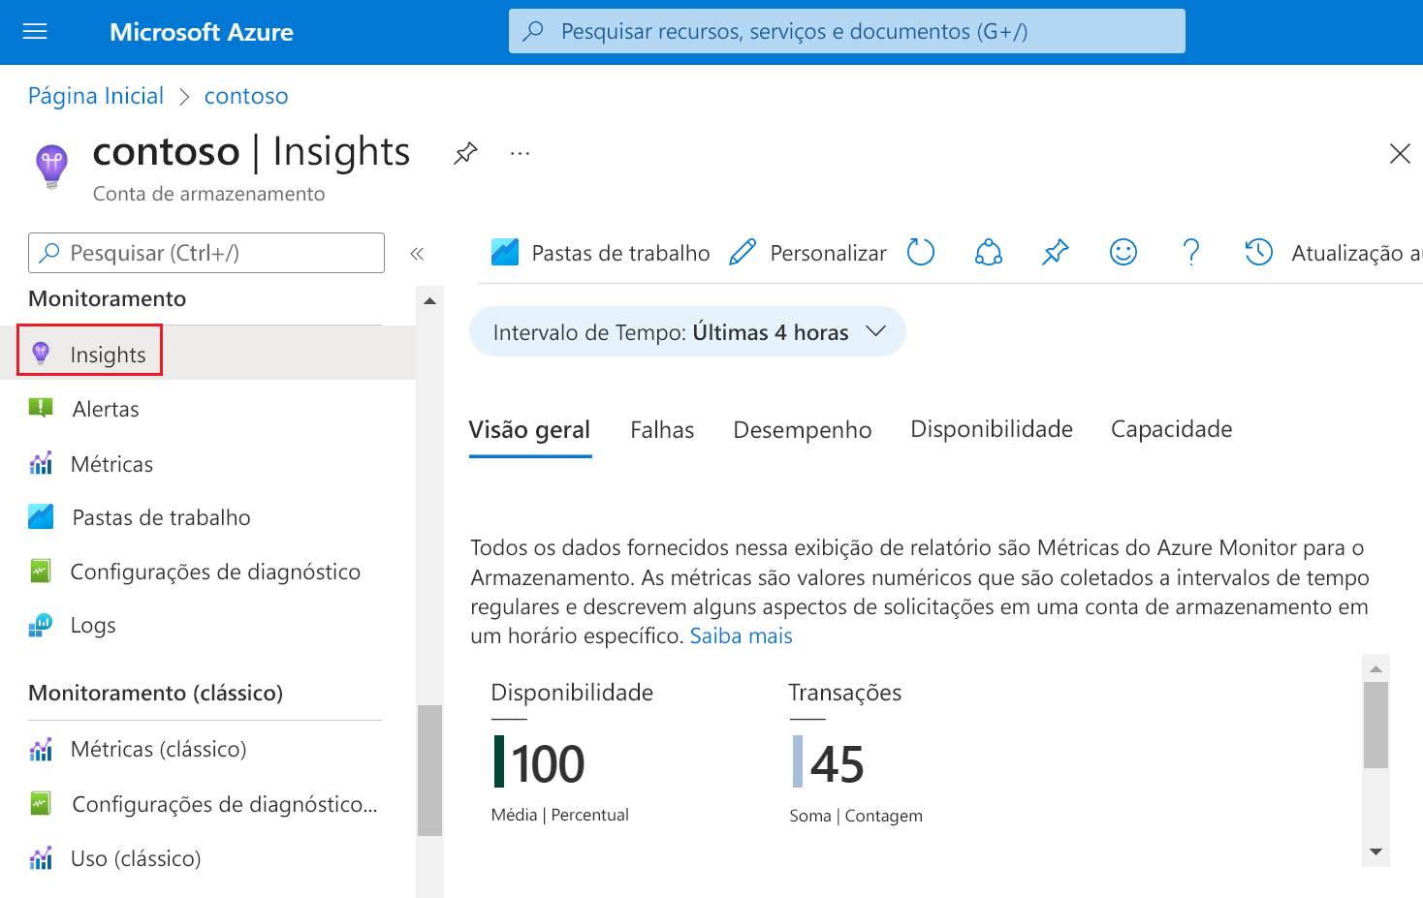Switch to the Falhas tab

(x=662, y=430)
